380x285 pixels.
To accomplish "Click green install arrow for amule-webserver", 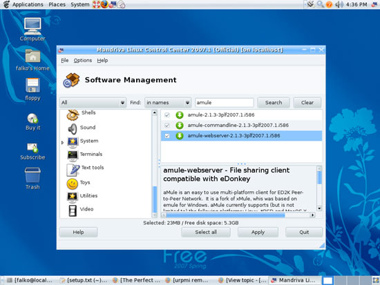I will [x=180, y=135].
